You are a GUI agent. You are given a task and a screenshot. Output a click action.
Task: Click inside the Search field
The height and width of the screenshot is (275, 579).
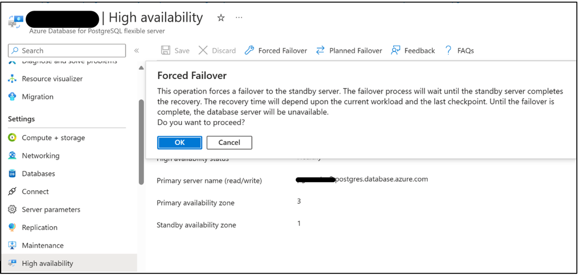pos(66,50)
